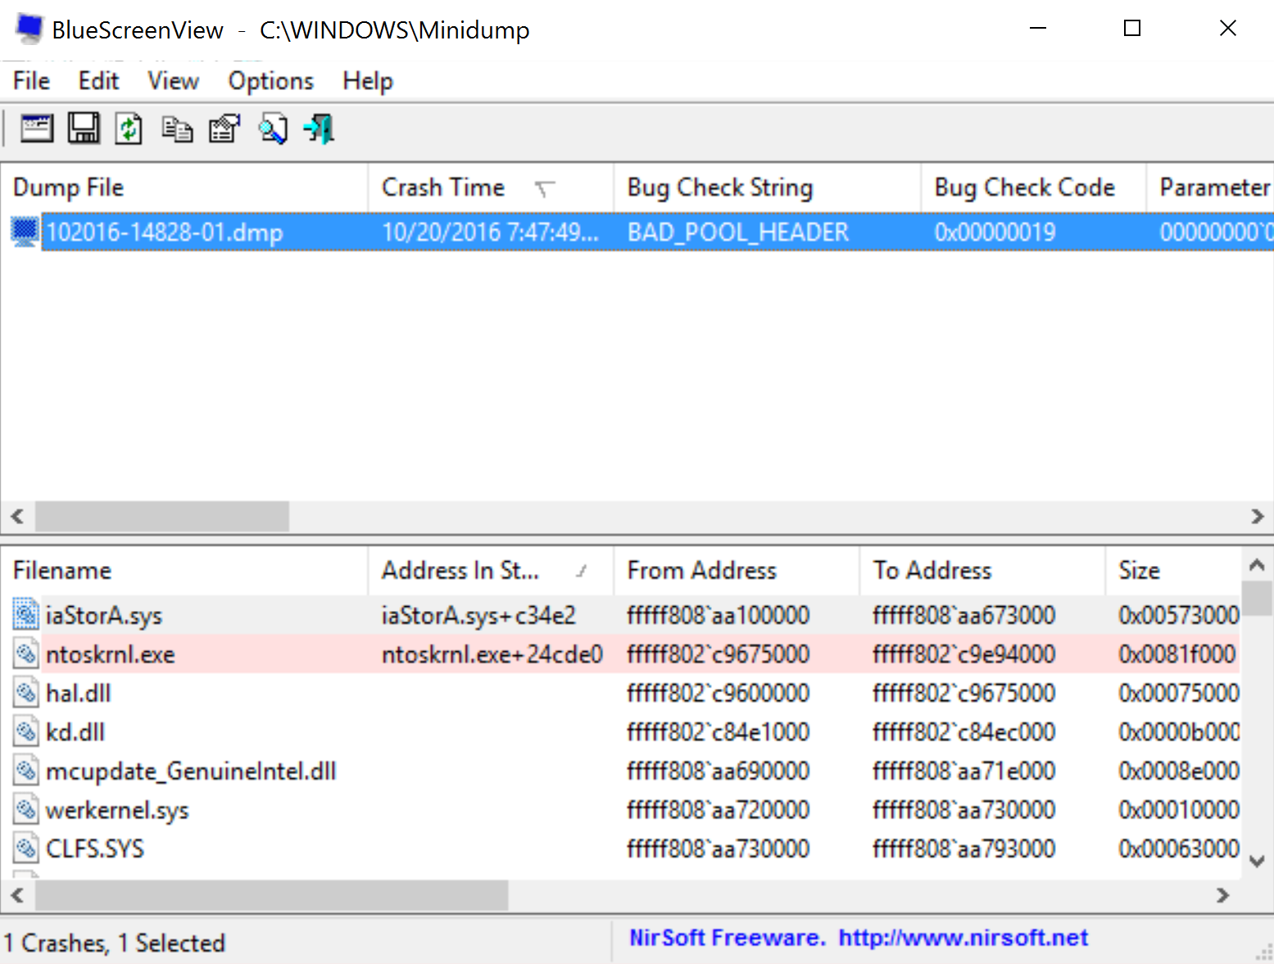Image resolution: width=1274 pixels, height=964 pixels.
Task: Click the kd.dll file icon
Action: [26, 731]
